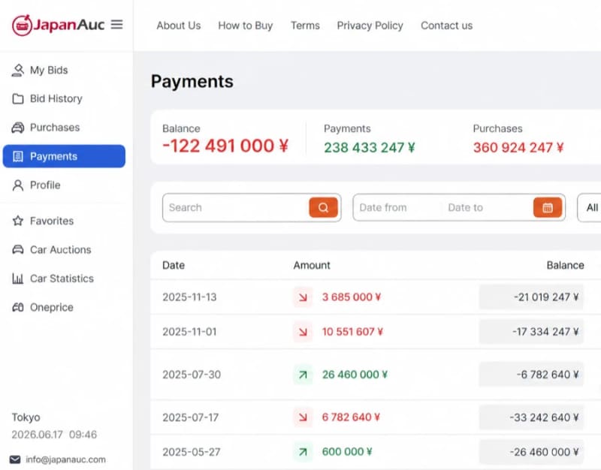Open the Contact us link
The image size is (601, 470).
point(446,26)
